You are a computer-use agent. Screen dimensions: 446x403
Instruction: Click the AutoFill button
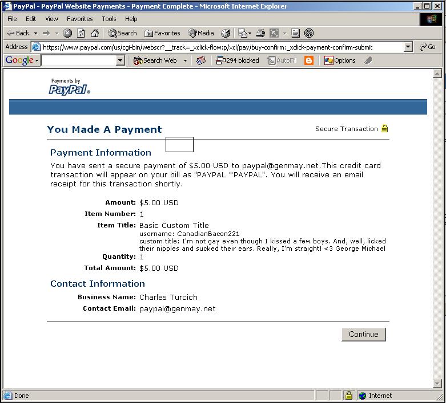pos(282,60)
